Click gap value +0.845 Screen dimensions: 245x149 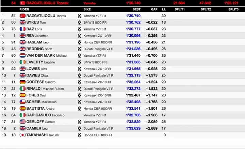click(x=151, y=62)
